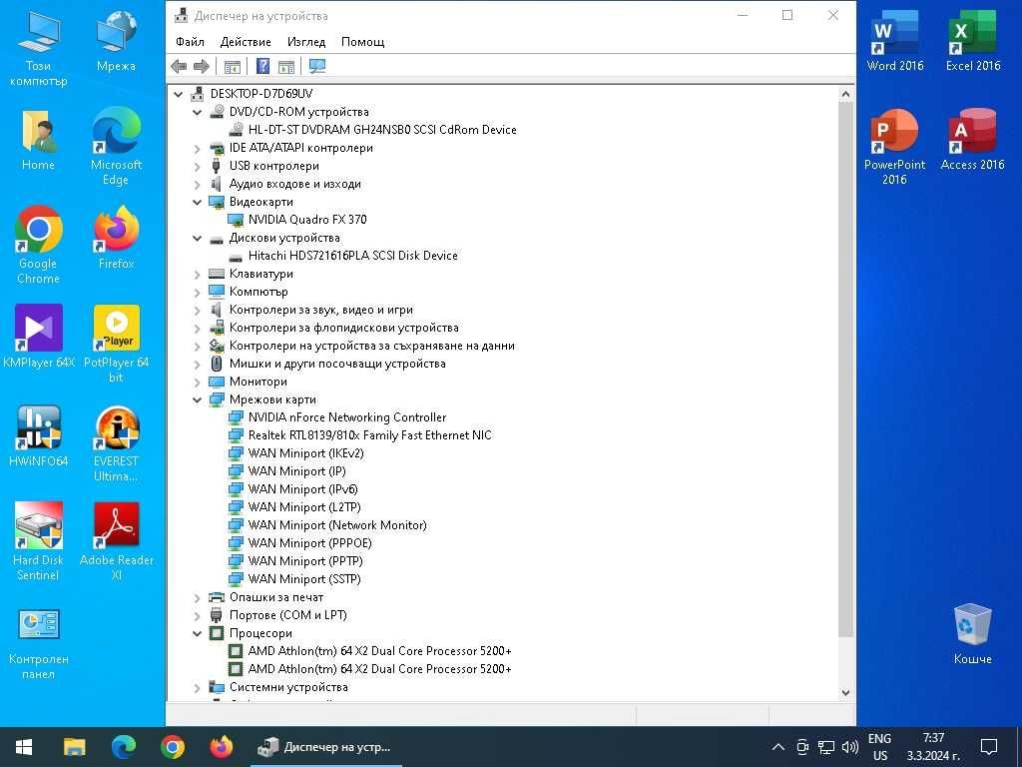The image size is (1022, 767).
Task: Expand the Клавиатури category
Action: pos(197,274)
